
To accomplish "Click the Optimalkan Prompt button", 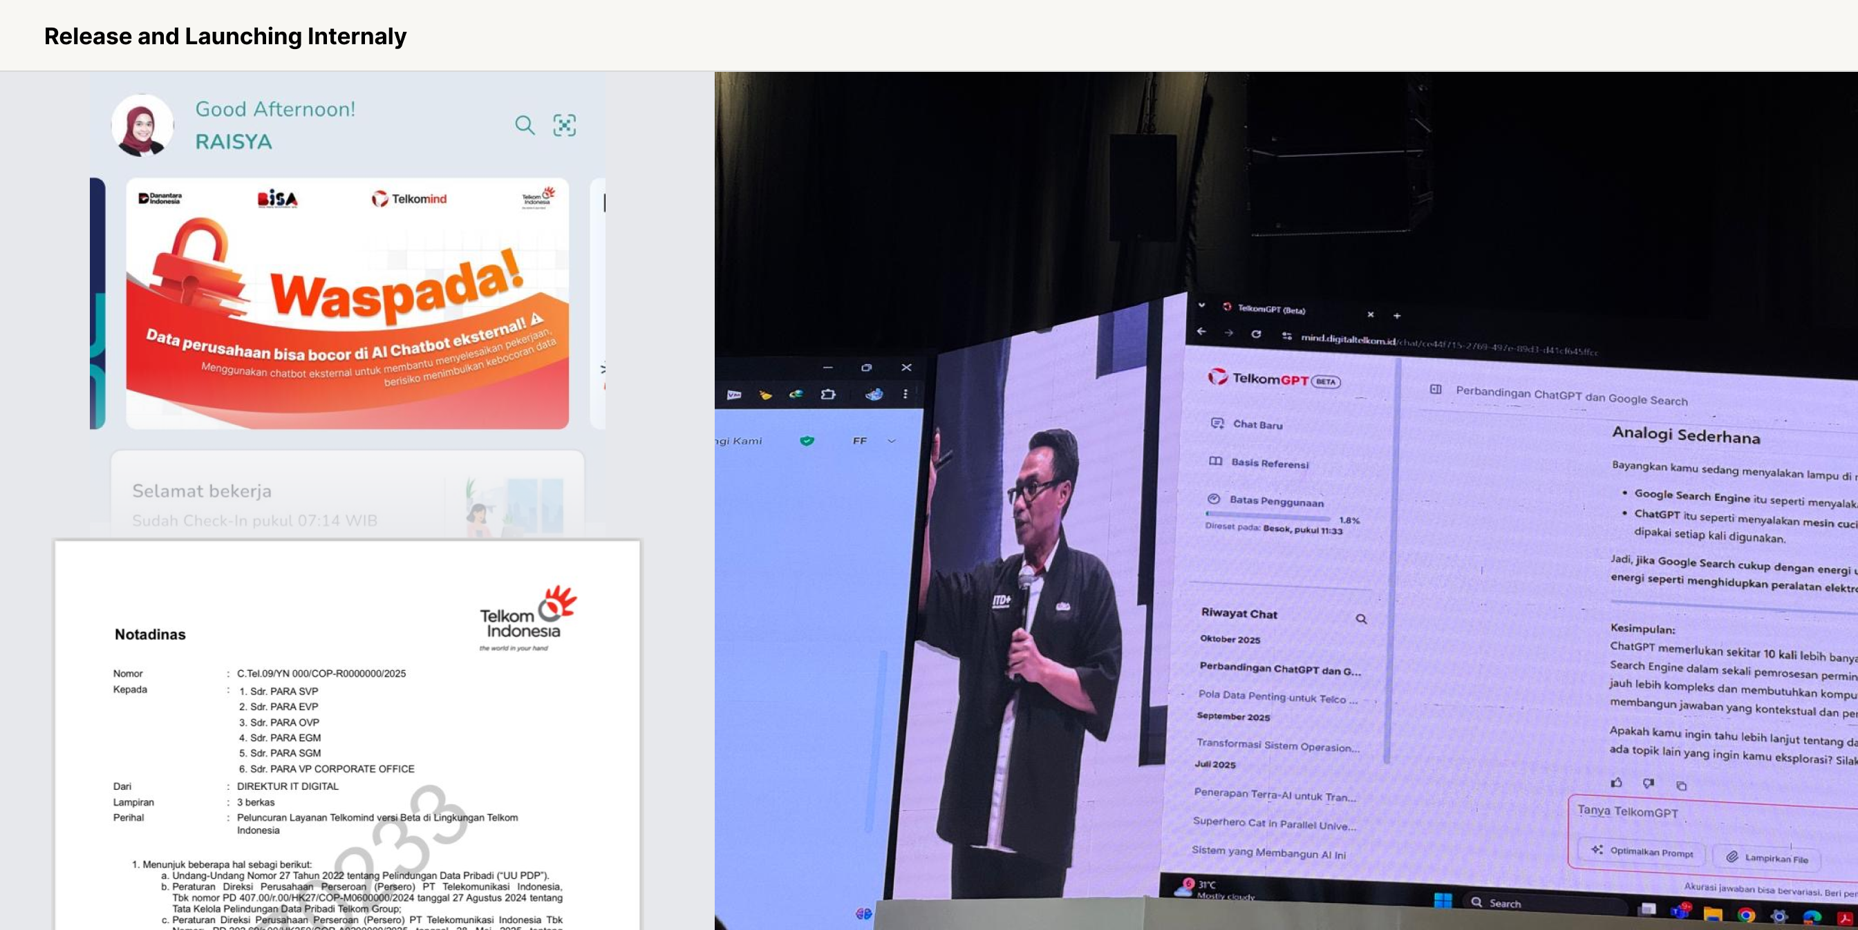I will [x=1643, y=851].
